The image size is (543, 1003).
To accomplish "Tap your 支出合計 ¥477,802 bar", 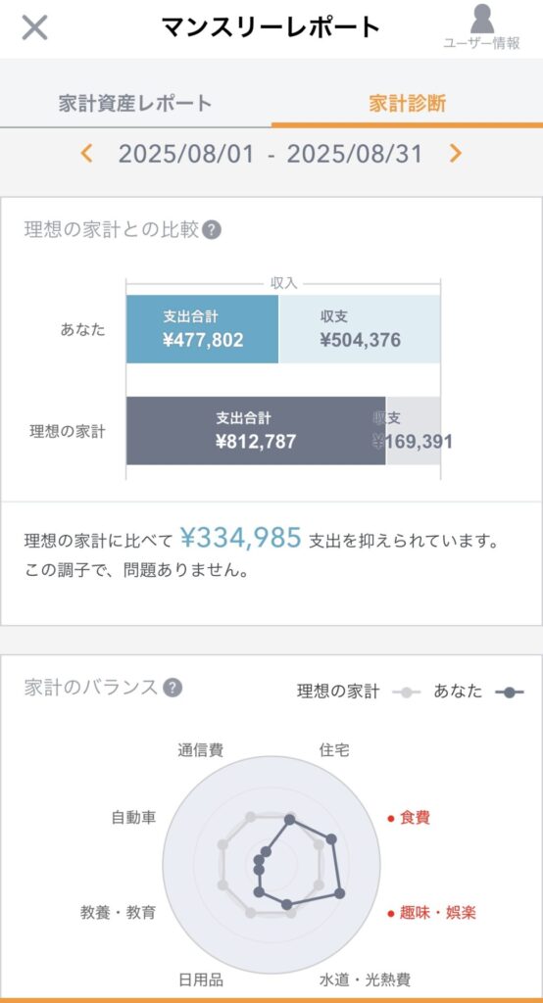I will 202,329.
